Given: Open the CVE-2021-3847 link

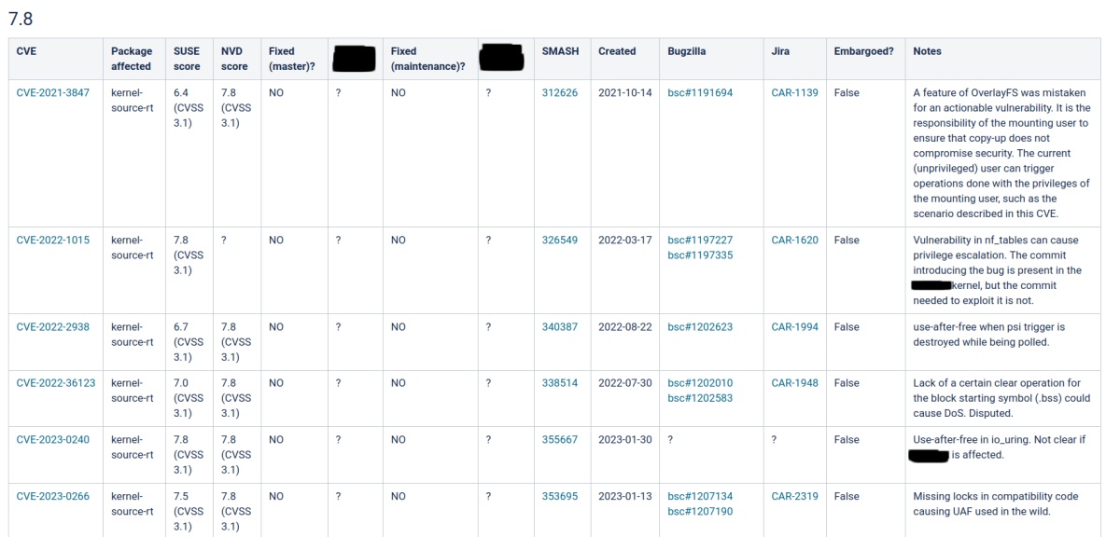Looking at the screenshot, I should click(x=53, y=93).
